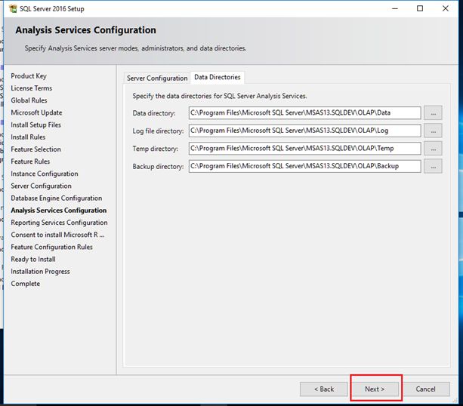Viewport: 463px width, 406px height.
Task: Click the Log file directory path field
Action: (x=304, y=131)
